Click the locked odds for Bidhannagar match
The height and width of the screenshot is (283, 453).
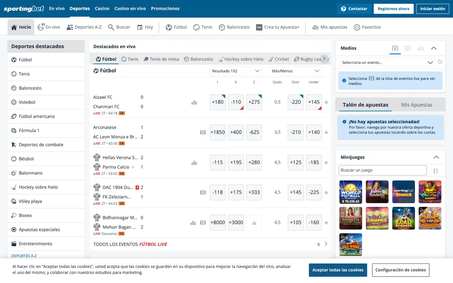click(x=254, y=223)
